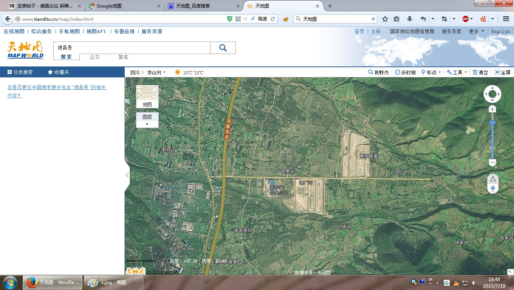The image size is (514, 290).
Task: Click 清空 trash to clear the map
Action: 480,72
